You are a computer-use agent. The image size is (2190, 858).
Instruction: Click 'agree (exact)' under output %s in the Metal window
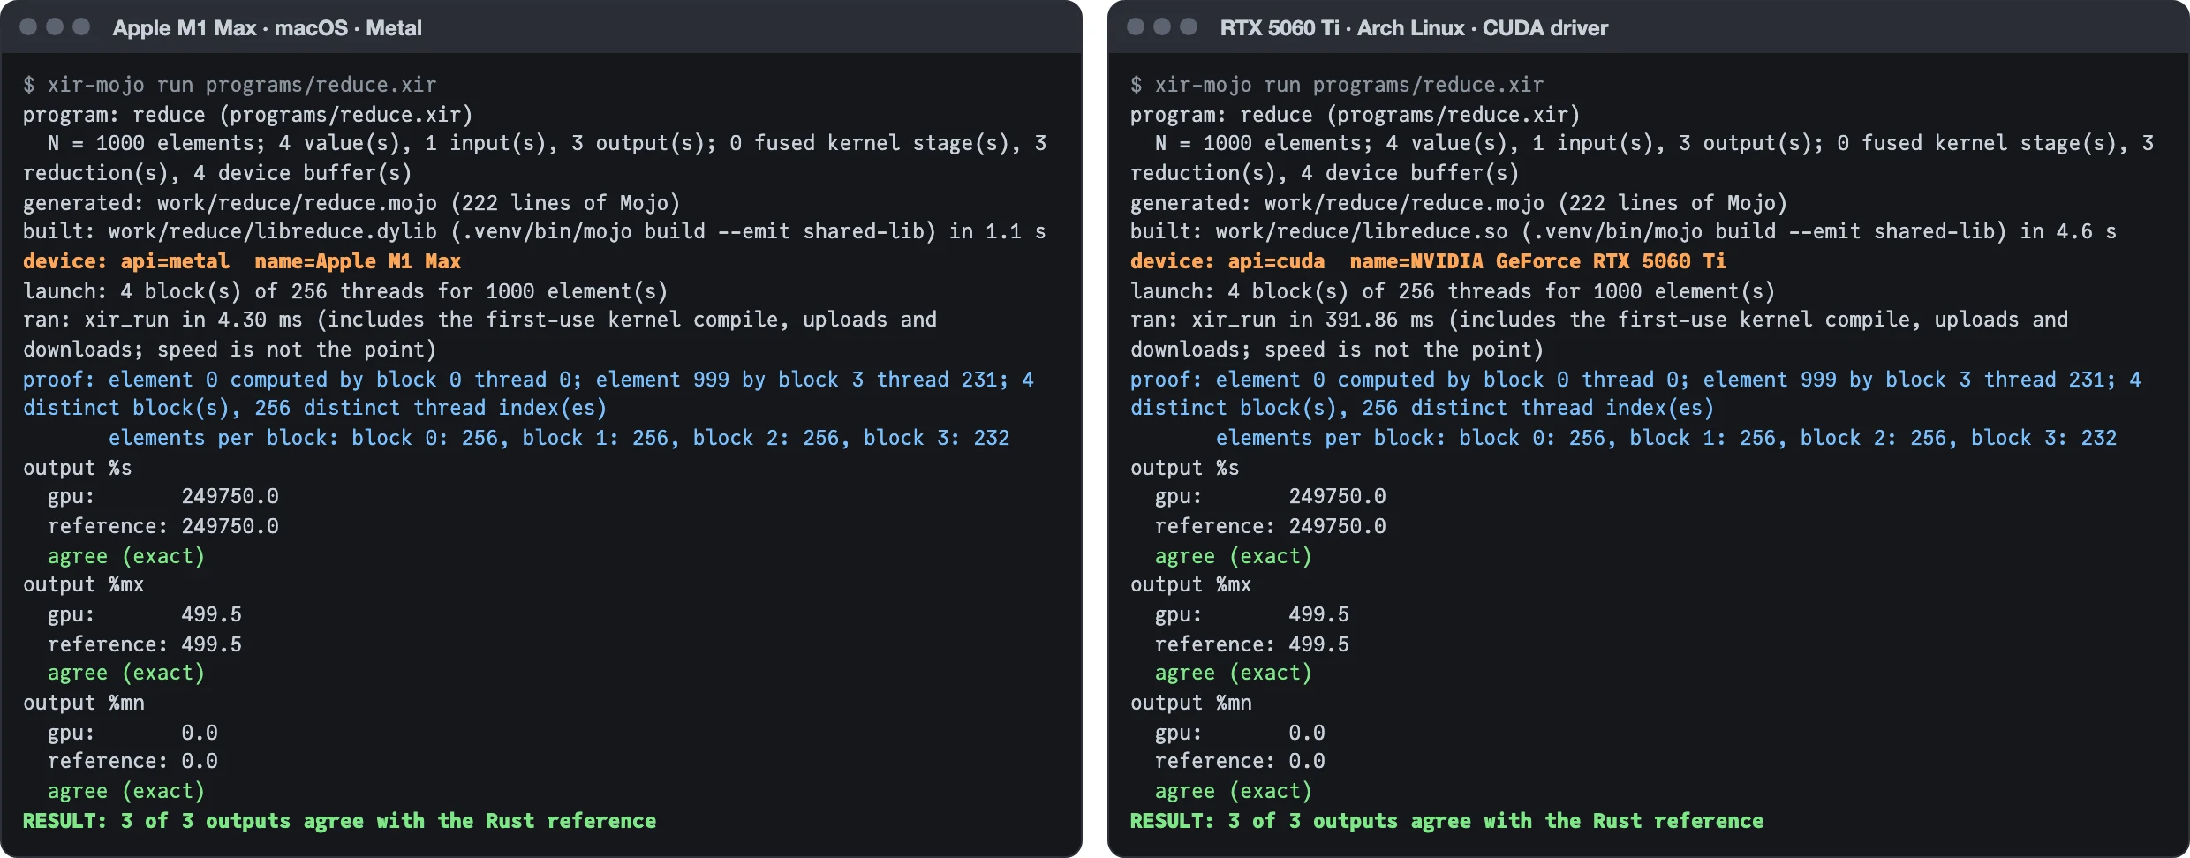[126, 556]
